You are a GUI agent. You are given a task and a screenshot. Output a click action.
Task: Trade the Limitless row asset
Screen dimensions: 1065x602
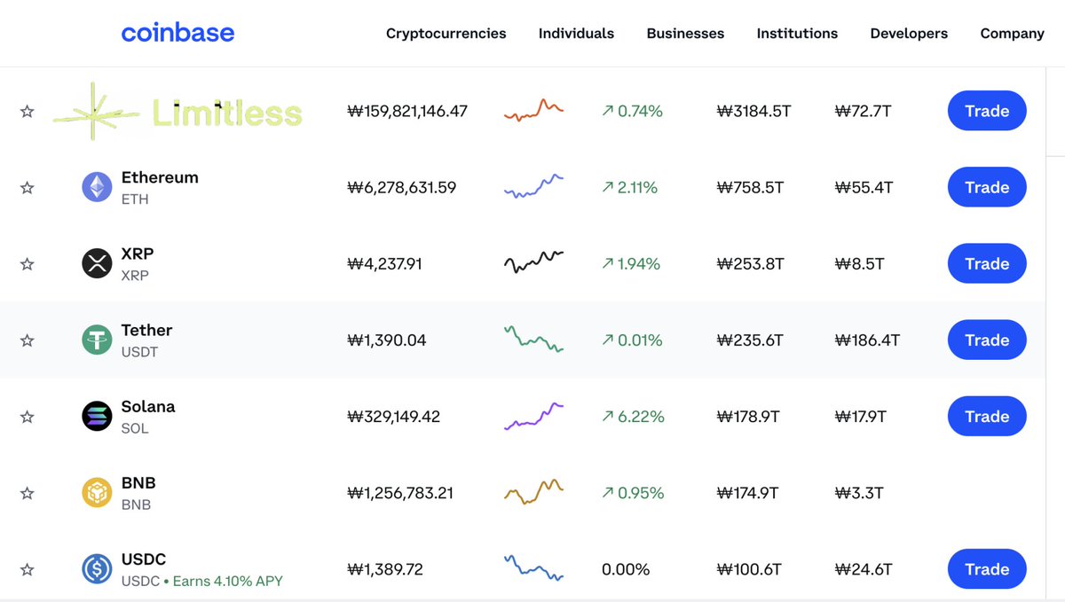[987, 111]
